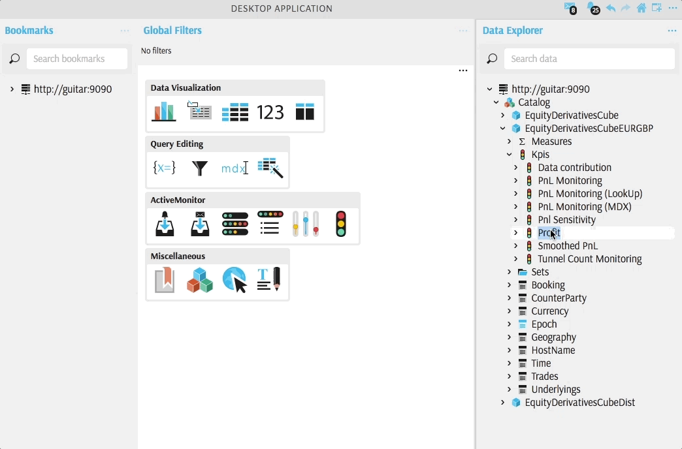Select the Booking dimension

tap(548, 285)
